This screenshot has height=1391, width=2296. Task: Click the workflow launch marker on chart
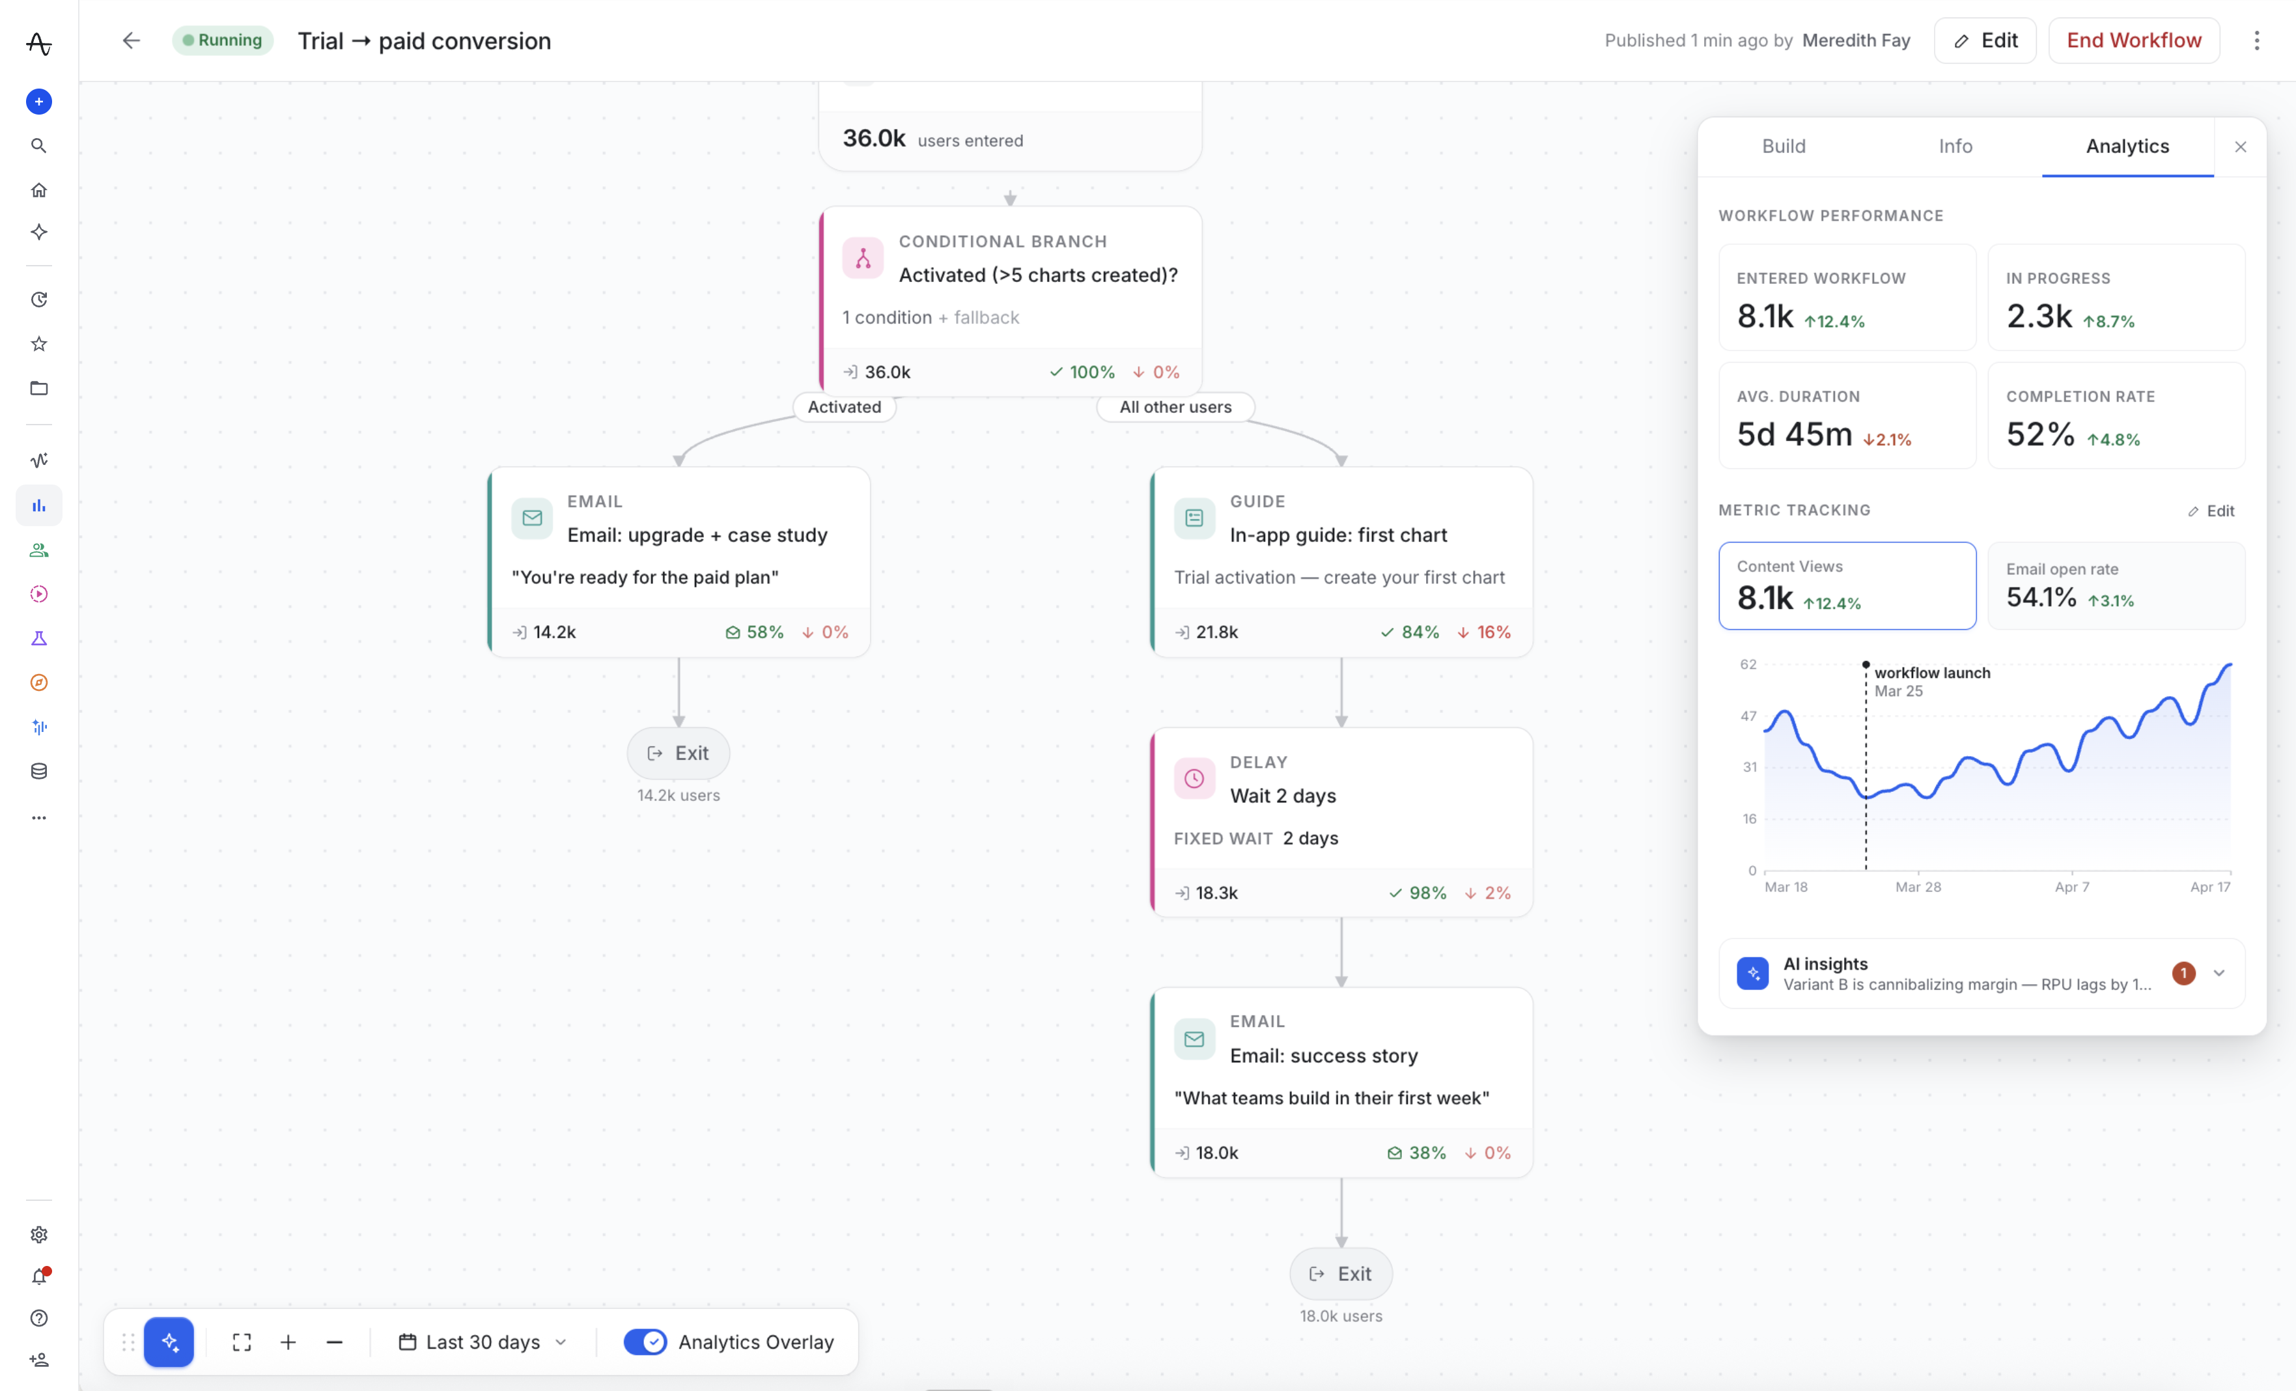coord(1866,664)
